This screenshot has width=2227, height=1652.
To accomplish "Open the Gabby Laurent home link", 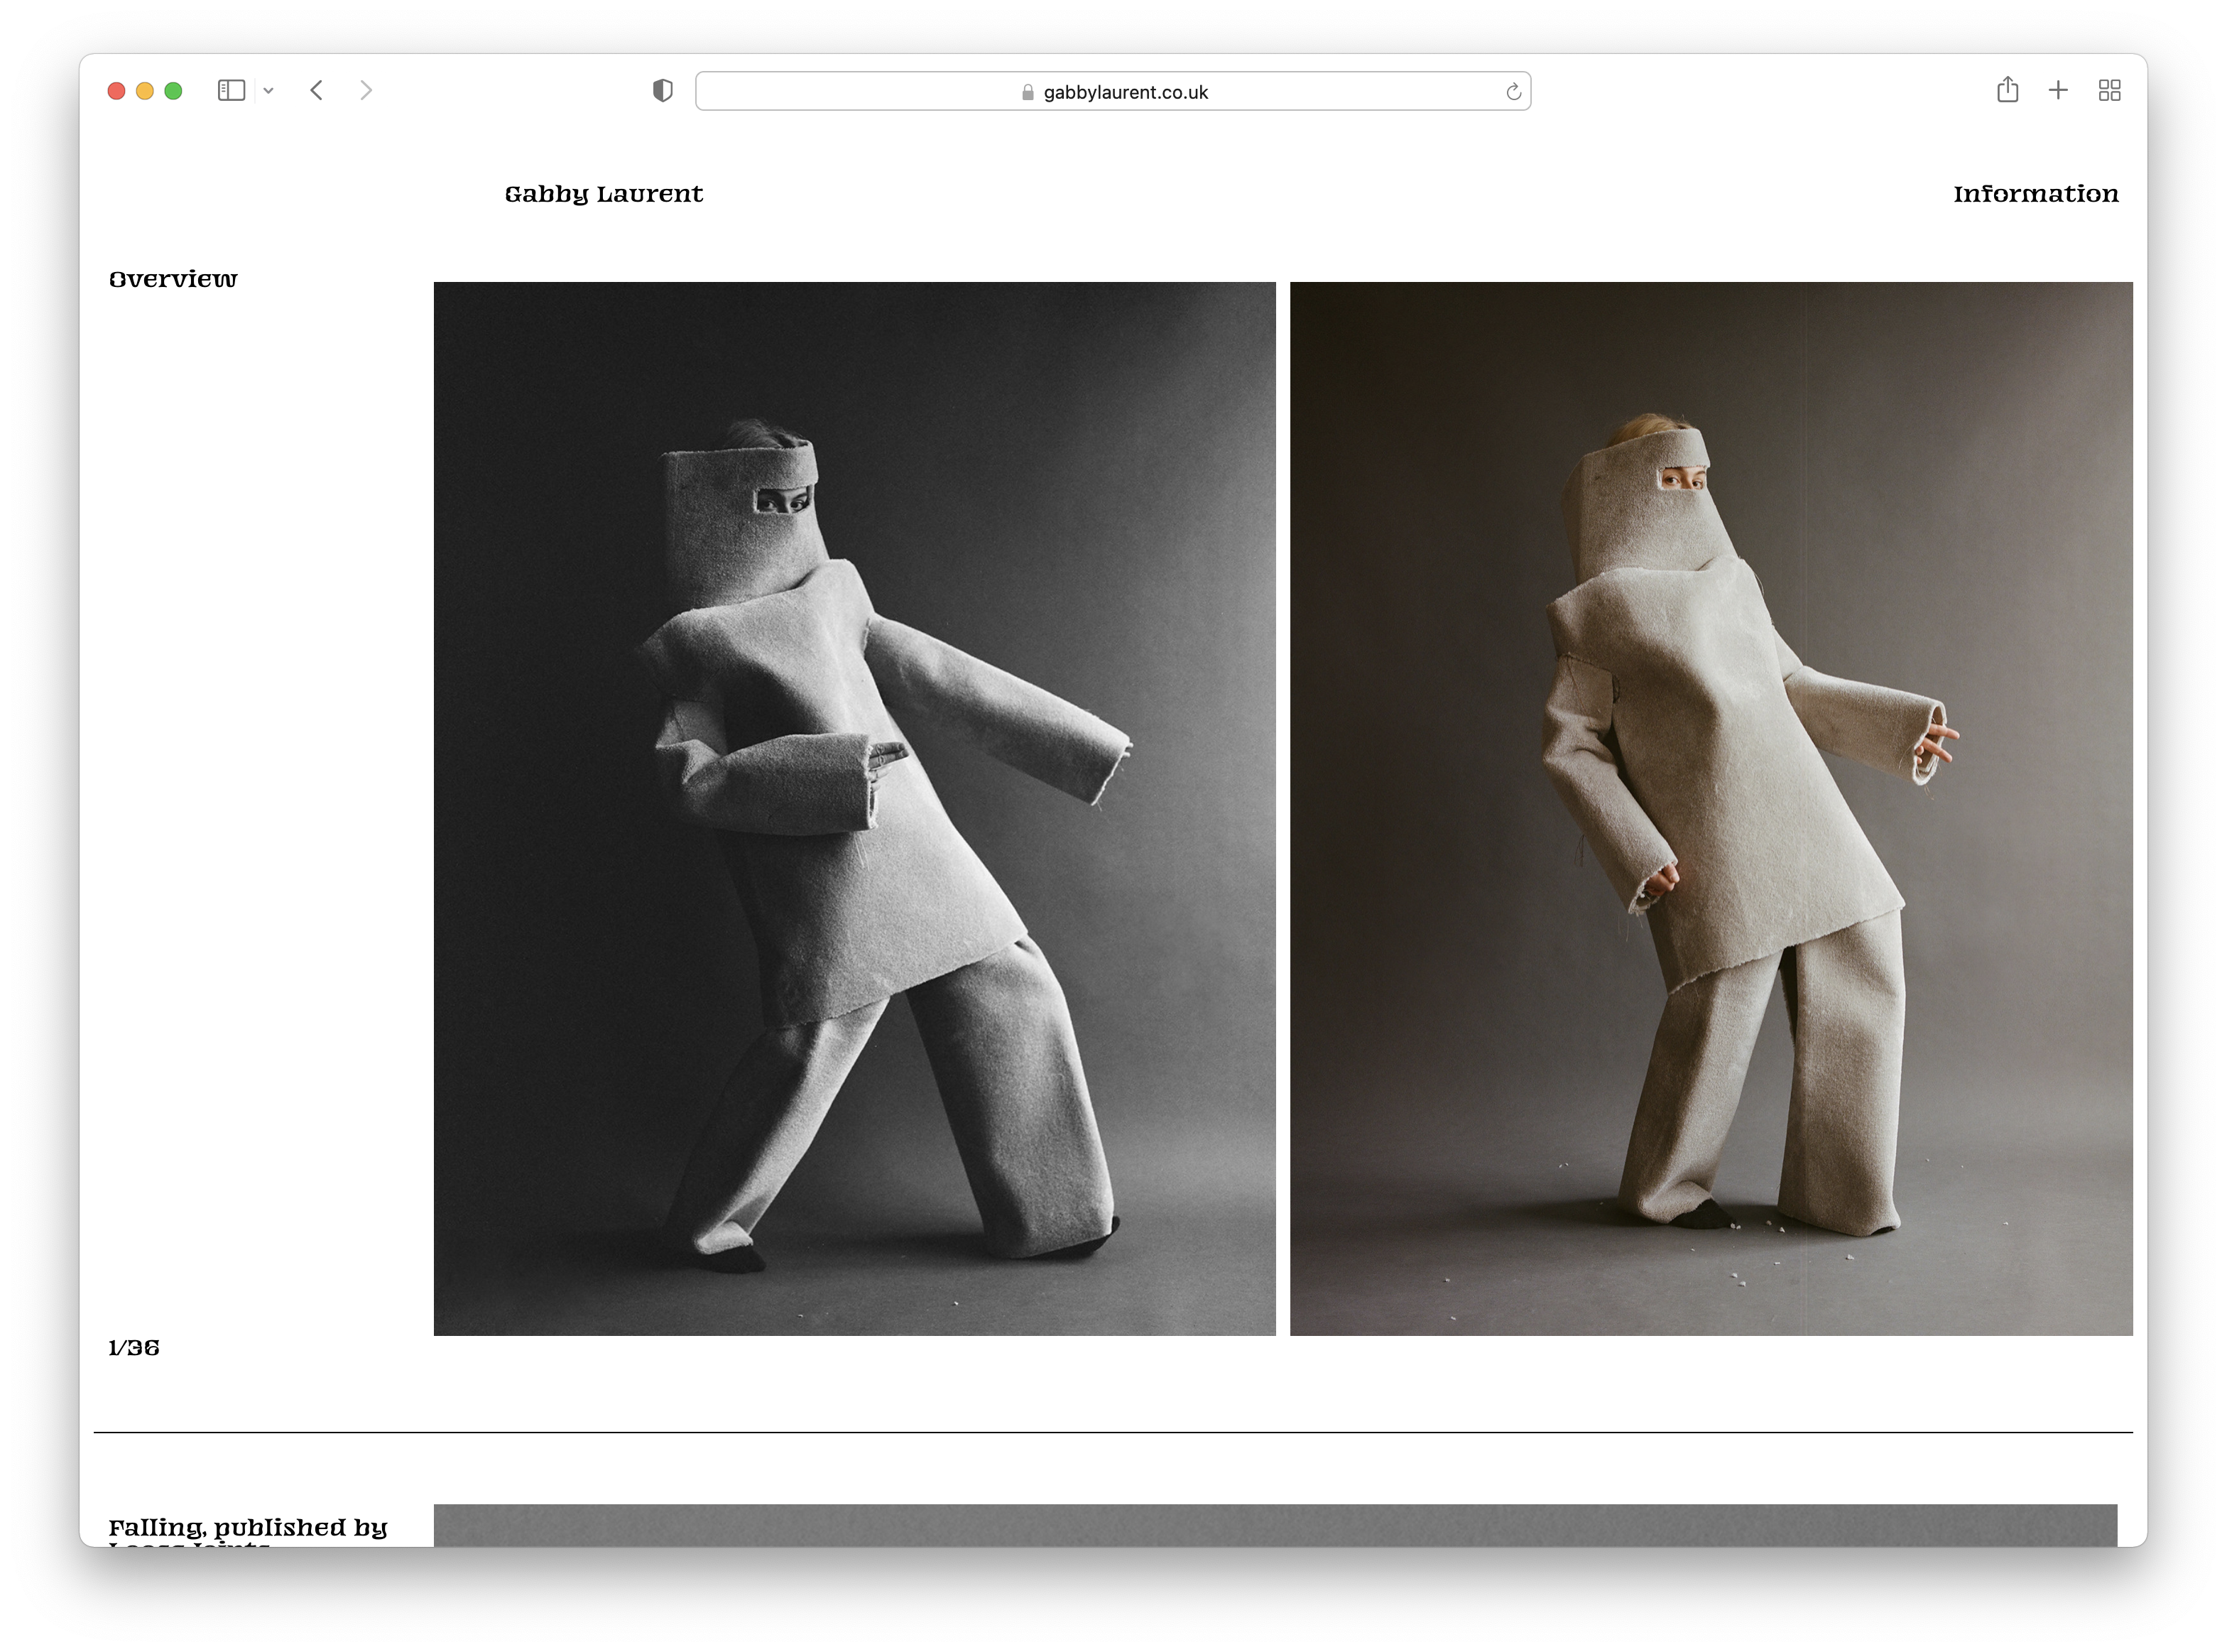I will [604, 194].
